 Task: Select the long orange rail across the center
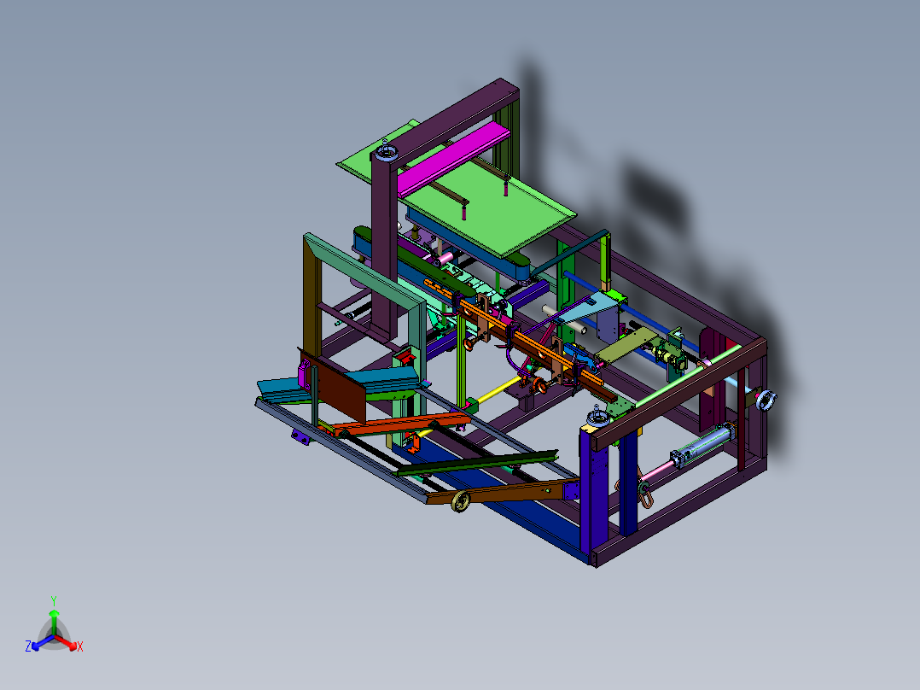(522, 337)
